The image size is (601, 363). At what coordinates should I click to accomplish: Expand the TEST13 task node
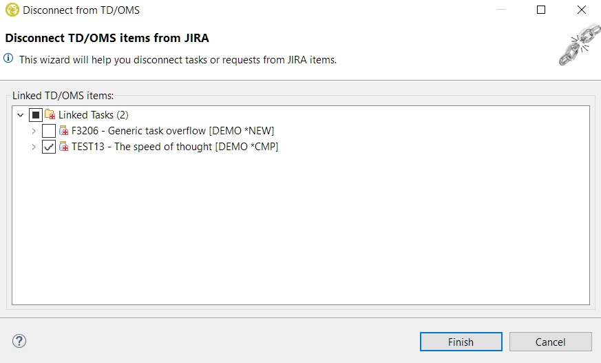click(34, 147)
